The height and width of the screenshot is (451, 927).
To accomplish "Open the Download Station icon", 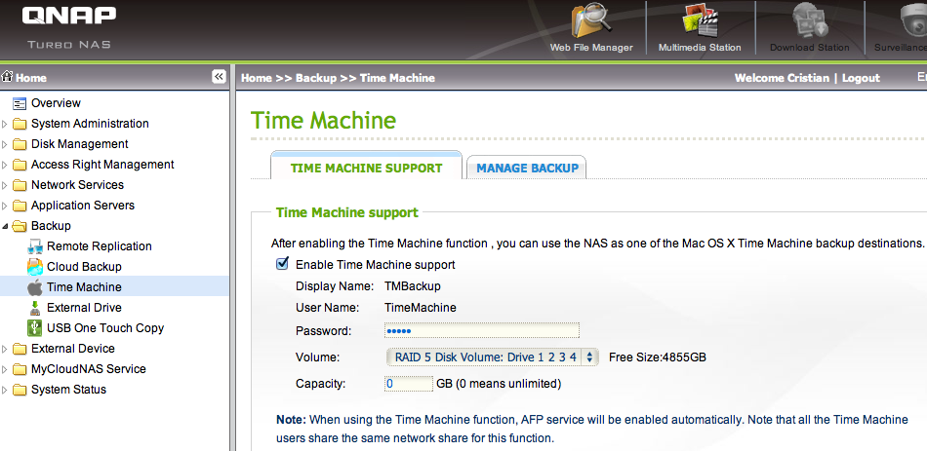I will (809, 21).
